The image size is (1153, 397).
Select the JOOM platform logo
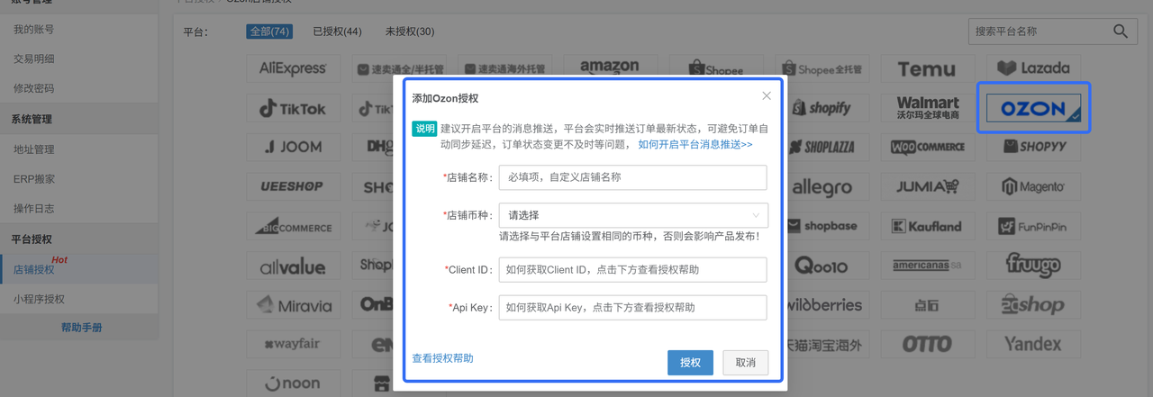(x=293, y=148)
